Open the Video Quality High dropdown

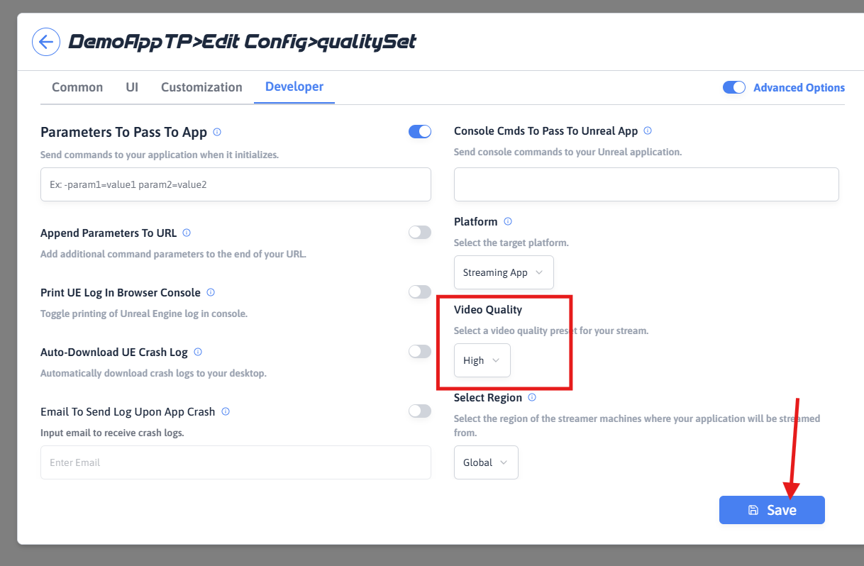pos(482,360)
